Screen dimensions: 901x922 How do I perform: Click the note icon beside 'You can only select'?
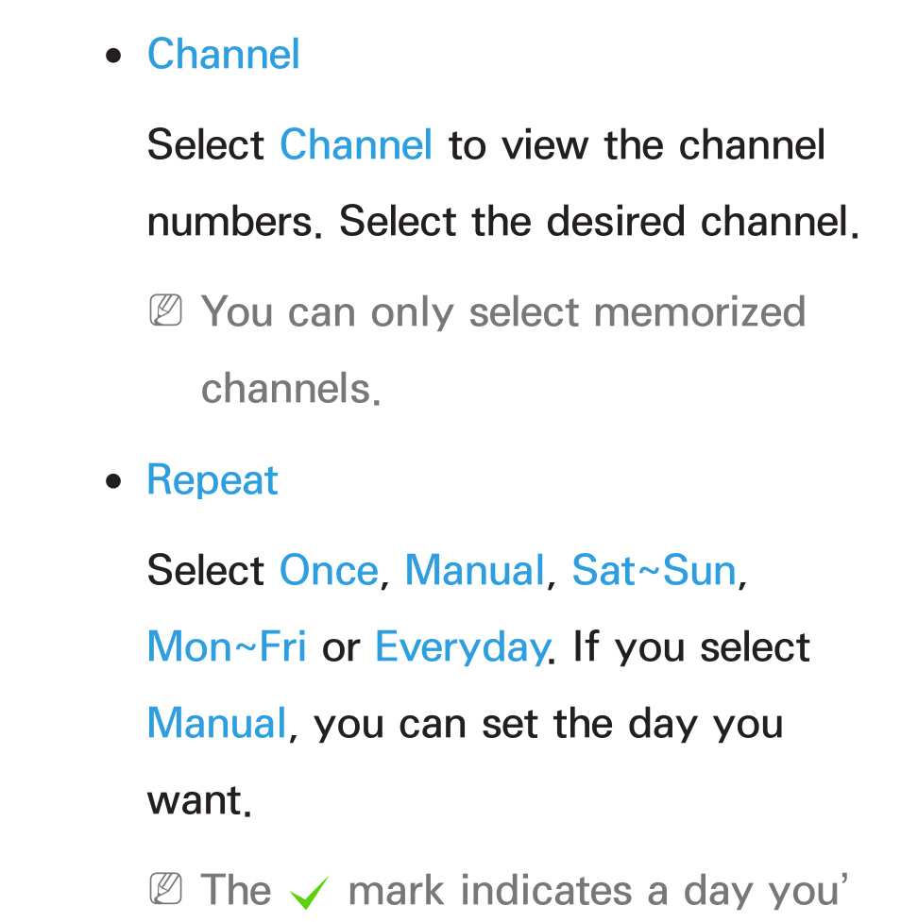click(165, 310)
